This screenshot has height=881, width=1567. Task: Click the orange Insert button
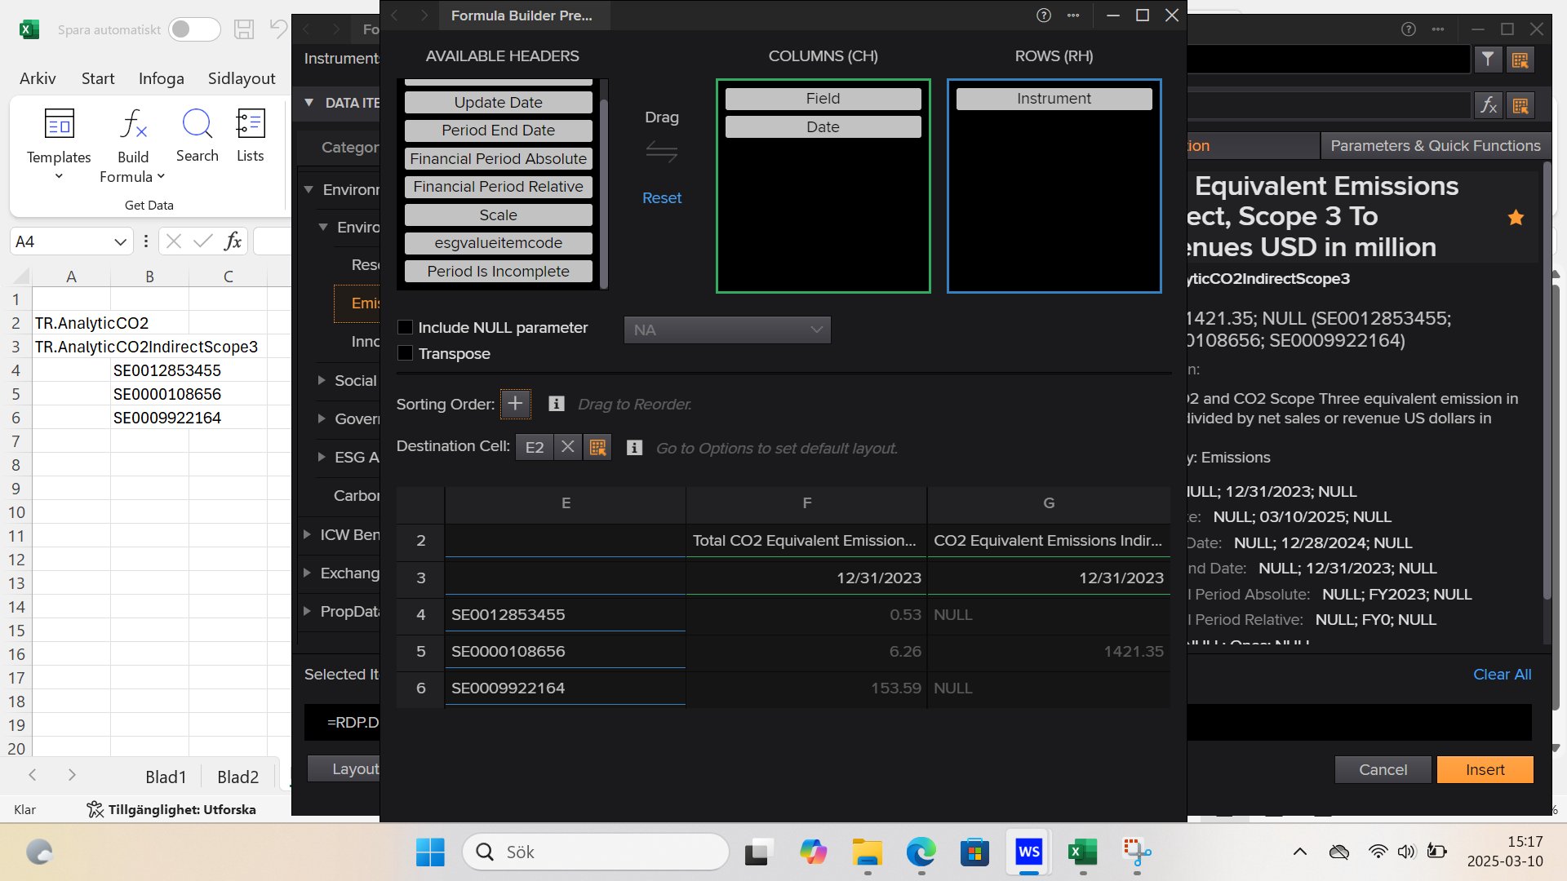click(x=1484, y=769)
